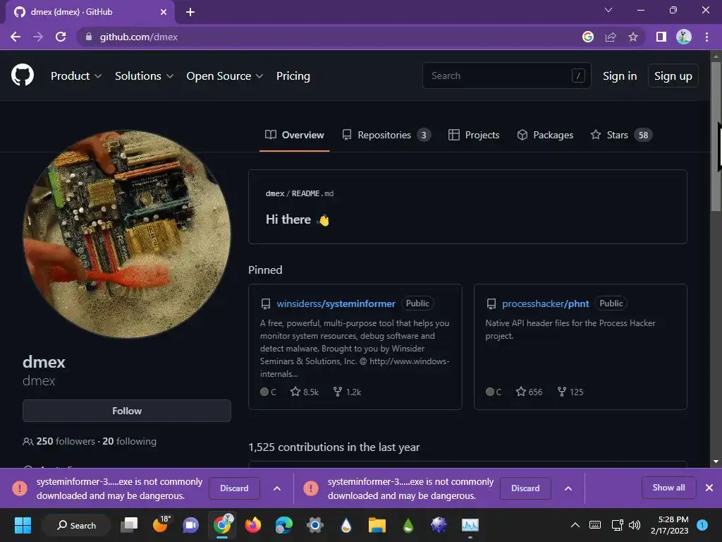The height and width of the screenshot is (542, 722).
Task: Open Firefox from taskbar
Action: [253, 525]
